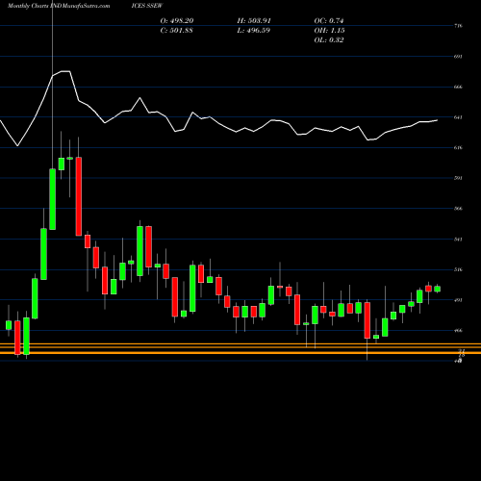Image resolution: width=481 pixels, height=481 pixels.
Task: Click the end point of the white line
Action: [437, 120]
